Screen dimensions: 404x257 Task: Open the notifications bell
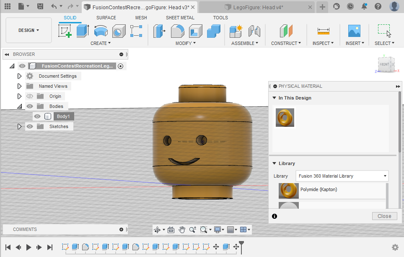[x=364, y=6]
